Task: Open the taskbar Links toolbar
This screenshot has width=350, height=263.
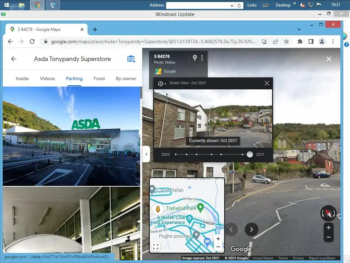Action: (x=252, y=5)
